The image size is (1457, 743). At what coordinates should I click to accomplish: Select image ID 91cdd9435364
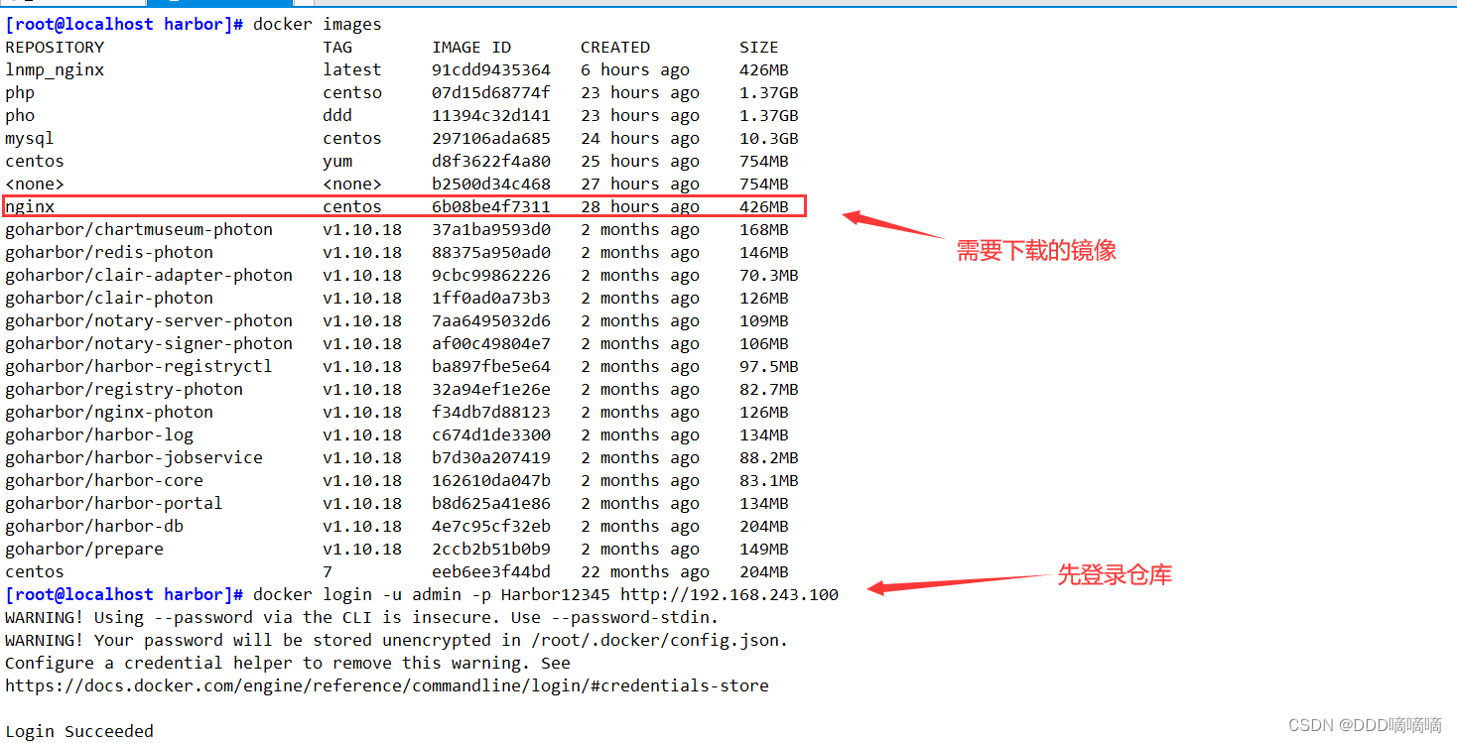coord(491,69)
